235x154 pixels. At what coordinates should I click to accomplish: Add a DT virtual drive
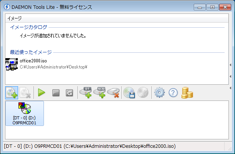click(x=86, y=92)
